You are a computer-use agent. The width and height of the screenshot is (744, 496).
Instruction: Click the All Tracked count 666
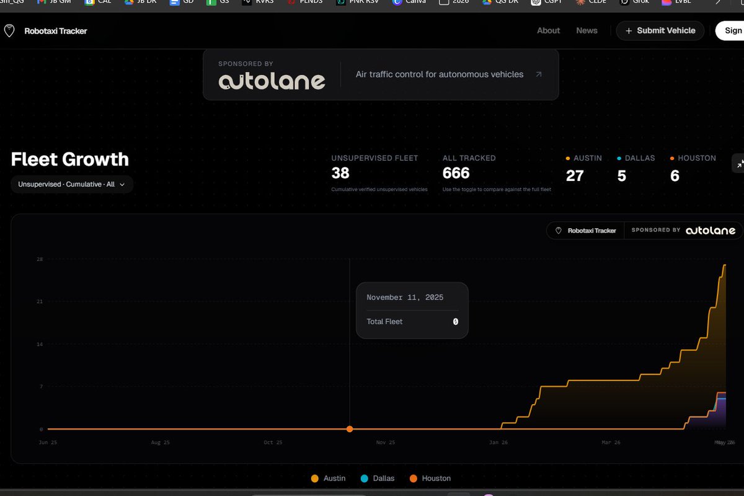click(x=456, y=174)
